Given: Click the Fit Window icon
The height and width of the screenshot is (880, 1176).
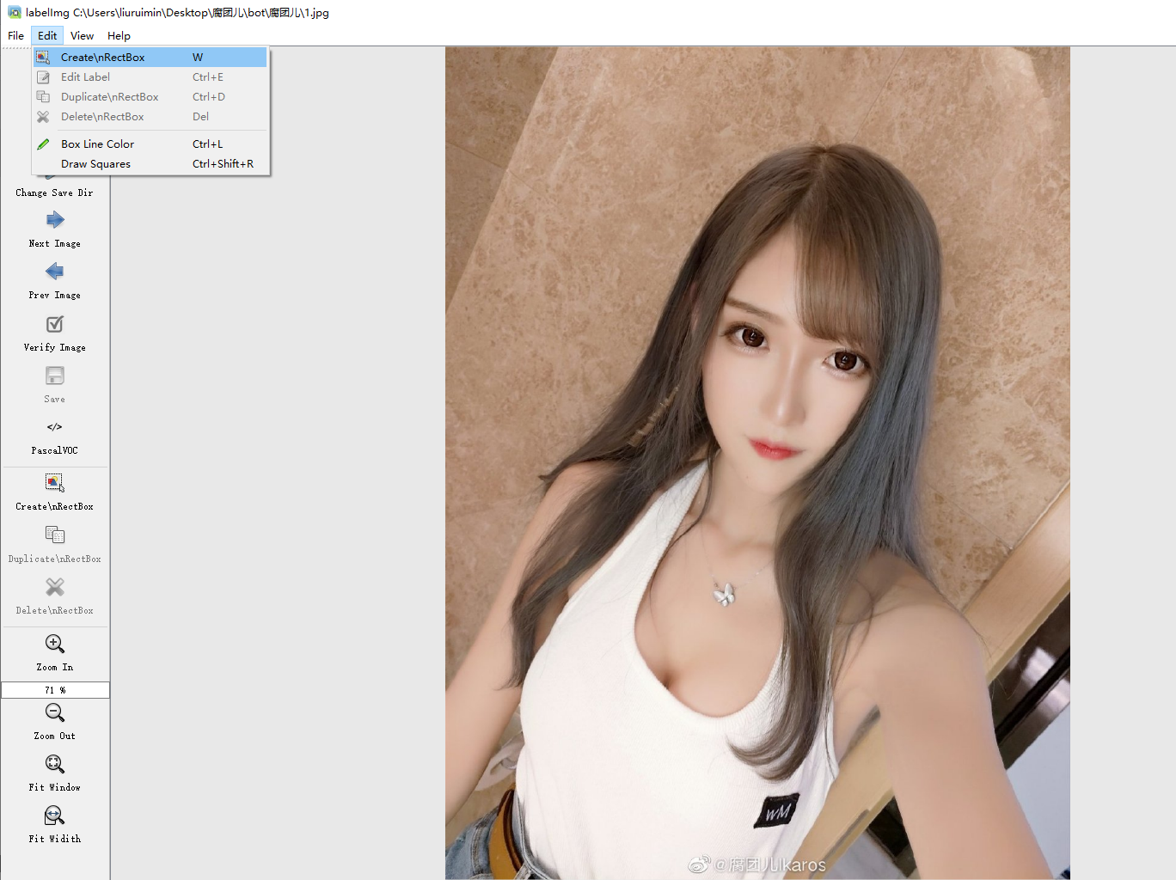Looking at the screenshot, I should point(55,764).
